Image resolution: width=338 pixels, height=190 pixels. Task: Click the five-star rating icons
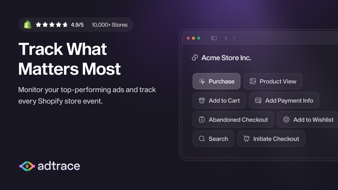pyautogui.click(x=52, y=25)
